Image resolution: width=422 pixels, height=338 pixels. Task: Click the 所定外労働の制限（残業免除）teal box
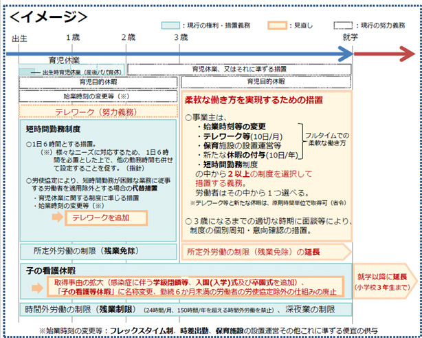(98, 251)
